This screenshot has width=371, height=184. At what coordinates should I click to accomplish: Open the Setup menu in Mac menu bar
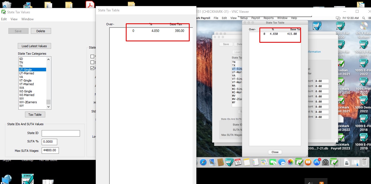click(x=244, y=18)
